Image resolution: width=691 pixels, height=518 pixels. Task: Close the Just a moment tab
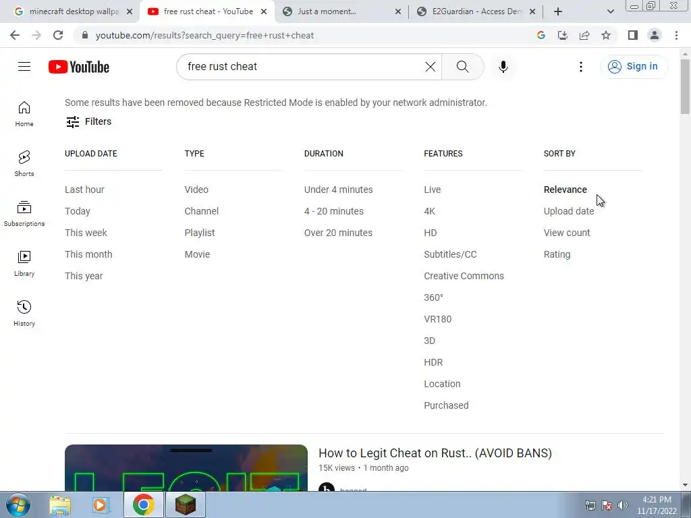(x=398, y=12)
